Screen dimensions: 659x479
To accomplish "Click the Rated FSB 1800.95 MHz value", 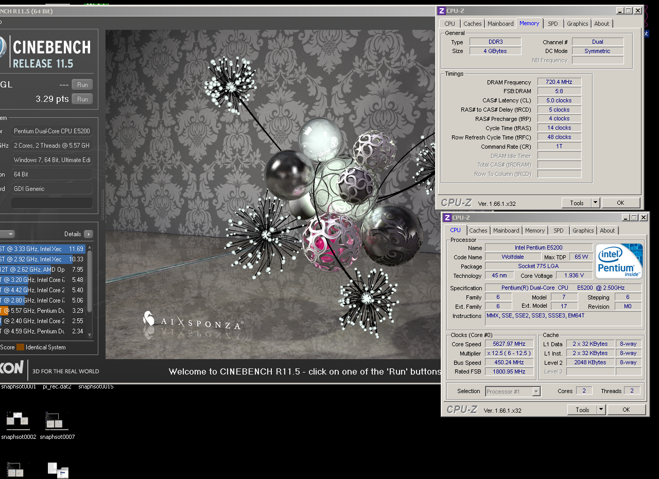I will tap(509, 371).
